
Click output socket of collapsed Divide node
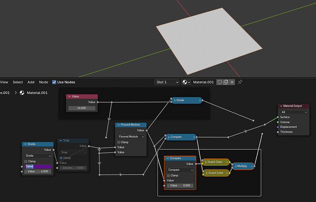click(202, 100)
